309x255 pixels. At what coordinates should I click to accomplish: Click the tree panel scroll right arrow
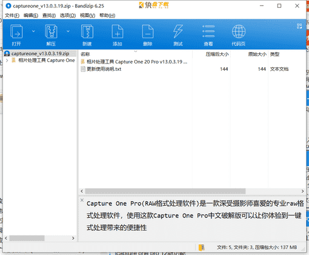click(73, 238)
